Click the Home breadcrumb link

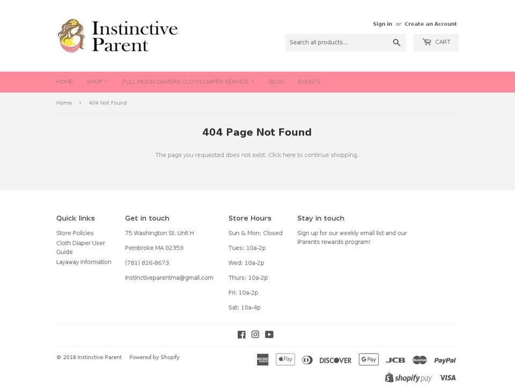[64, 103]
